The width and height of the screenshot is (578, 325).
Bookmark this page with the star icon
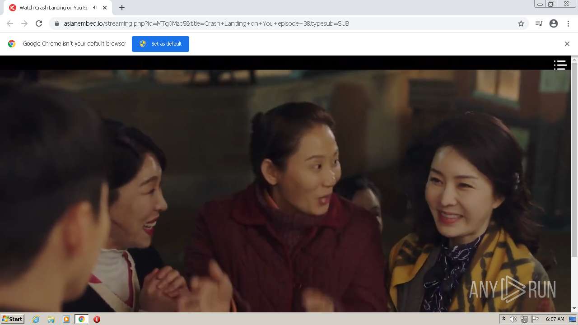pyautogui.click(x=521, y=23)
